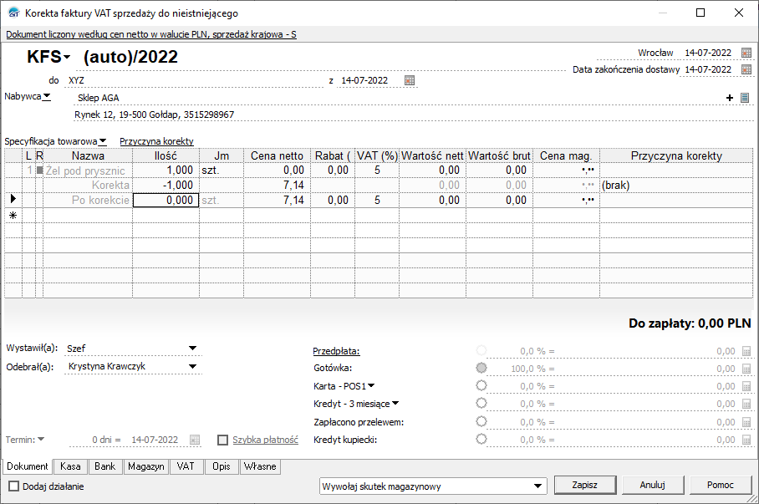Add new buyer with plus icon
759x504 pixels.
point(730,98)
